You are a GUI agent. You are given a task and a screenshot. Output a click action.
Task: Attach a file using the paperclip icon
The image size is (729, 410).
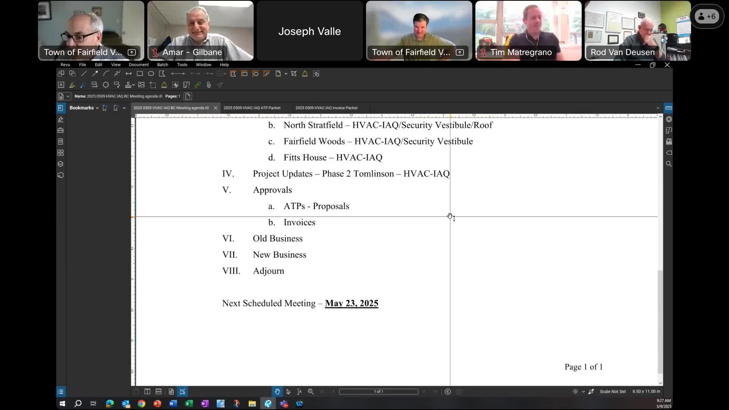click(209, 85)
